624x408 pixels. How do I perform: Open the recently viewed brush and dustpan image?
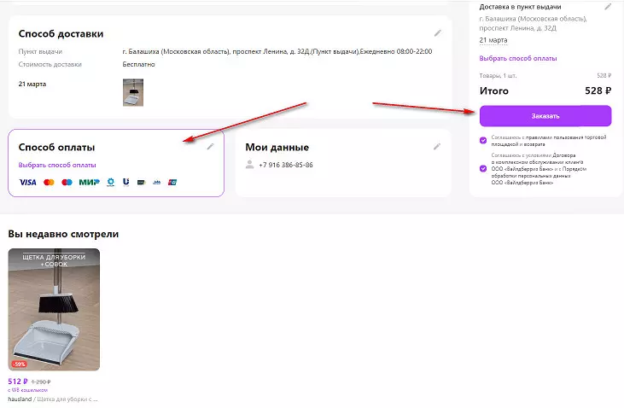[54, 310]
